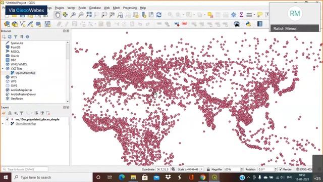Select OpenStreetMap under XYZ Tiles
Image resolution: width=323 pixels, height=182 pixels.
[x=25, y=73]
